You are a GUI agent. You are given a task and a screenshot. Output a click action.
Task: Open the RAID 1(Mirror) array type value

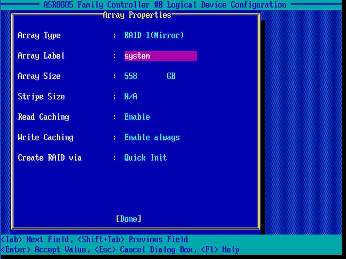click(154, 36)
